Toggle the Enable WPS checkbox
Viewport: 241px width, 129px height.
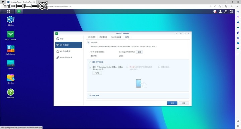[88, 43]
